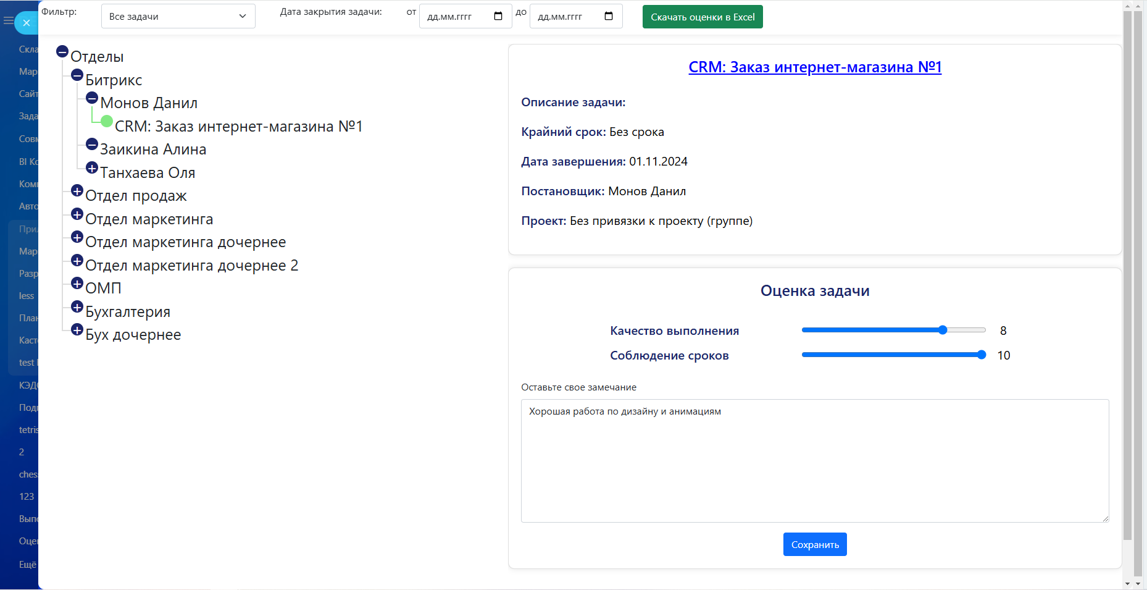Collapse the Битрикс department node

77,75
